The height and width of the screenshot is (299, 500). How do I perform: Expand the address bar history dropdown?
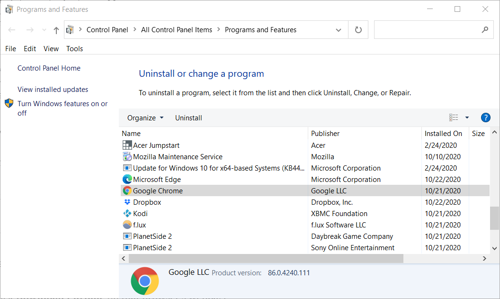pyautogui.click(x=339, y=30)
